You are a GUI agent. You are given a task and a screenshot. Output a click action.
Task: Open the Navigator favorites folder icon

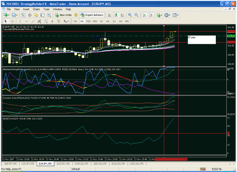[x=36, y=15]
